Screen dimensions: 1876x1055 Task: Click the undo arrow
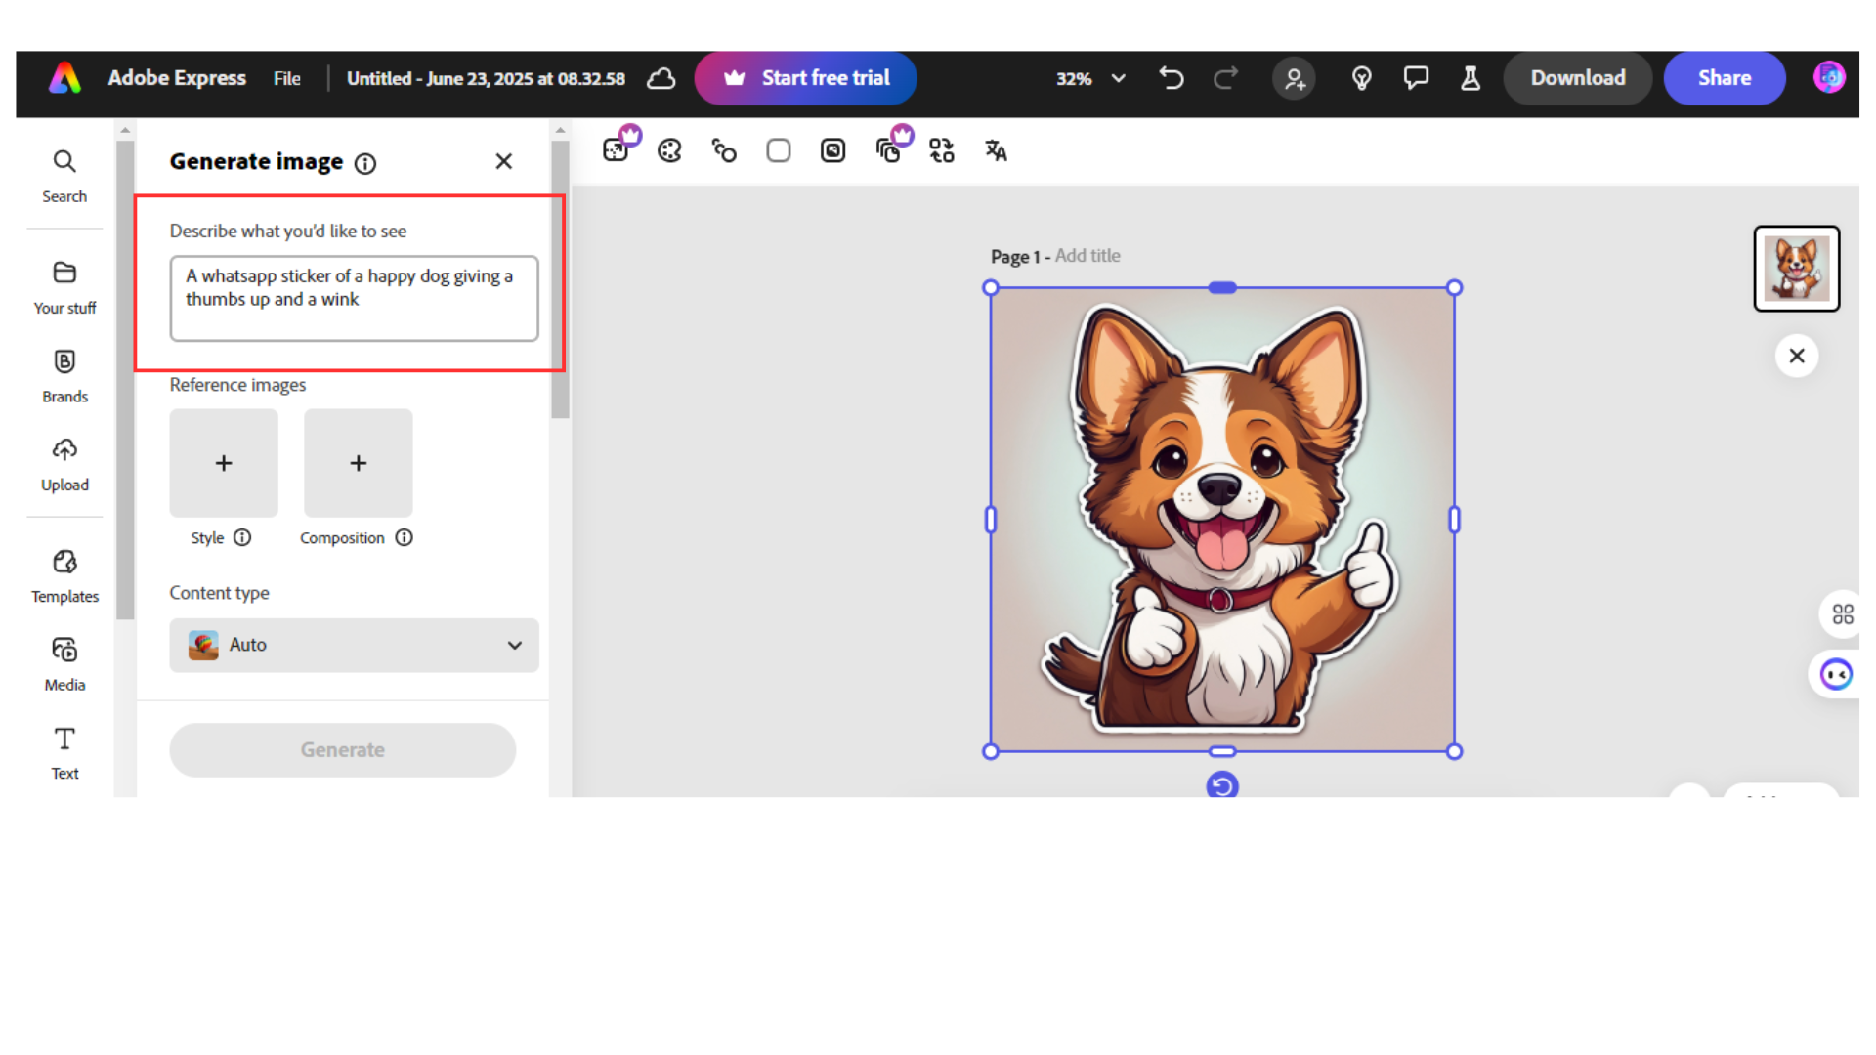click(1171, 78)
